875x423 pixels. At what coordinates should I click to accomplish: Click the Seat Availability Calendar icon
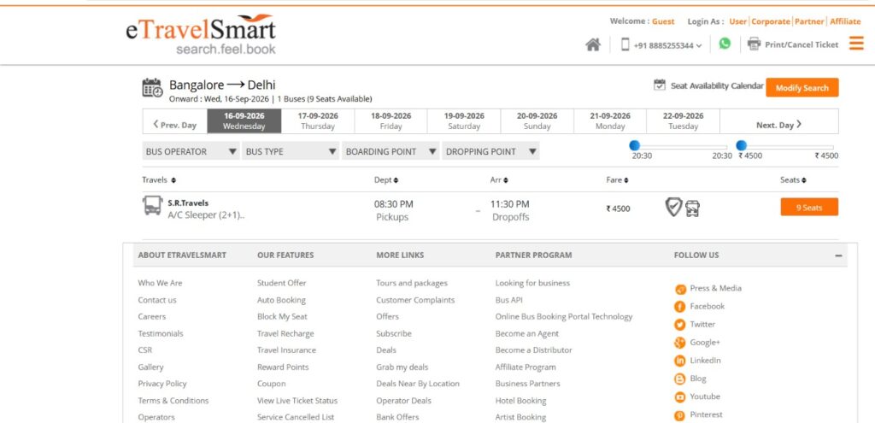(x=660, y=85)
